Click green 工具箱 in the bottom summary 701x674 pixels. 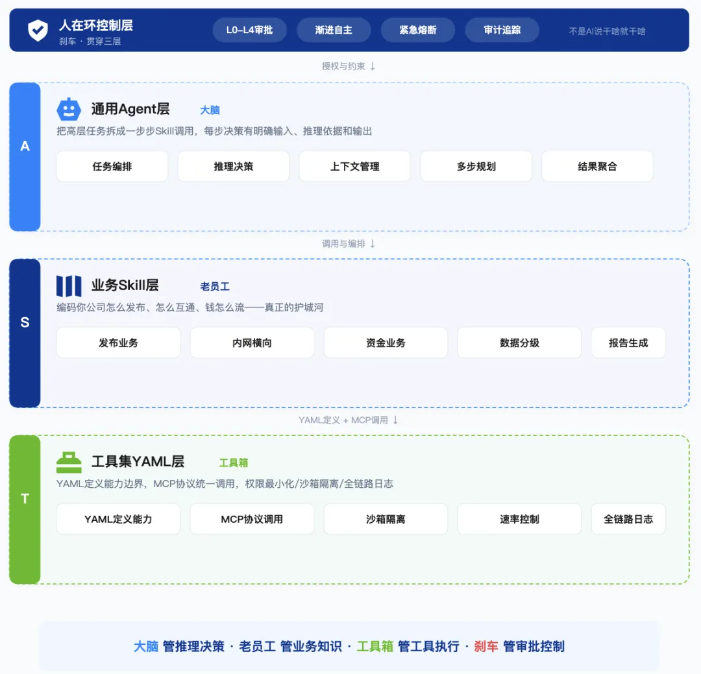375,646
